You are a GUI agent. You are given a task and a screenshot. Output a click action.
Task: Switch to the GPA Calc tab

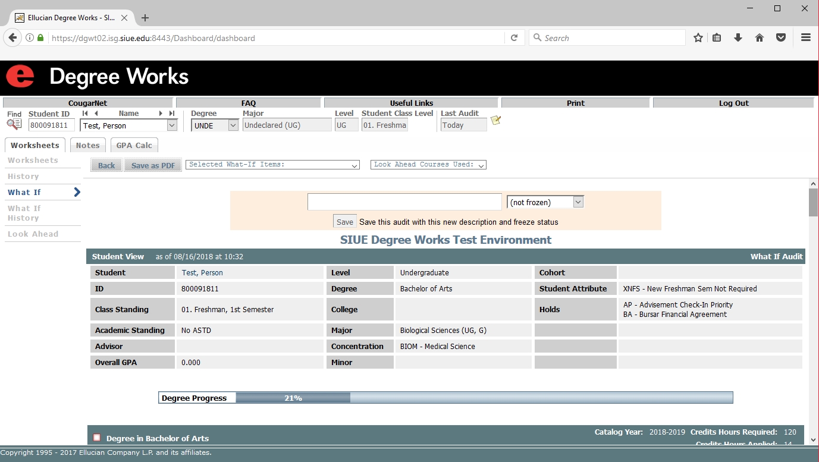pos(134,145)
